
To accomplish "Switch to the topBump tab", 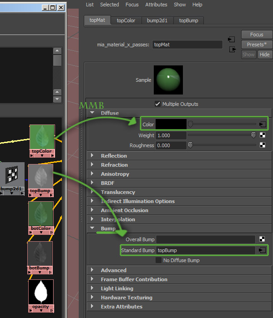I will (x=188, y=20).
